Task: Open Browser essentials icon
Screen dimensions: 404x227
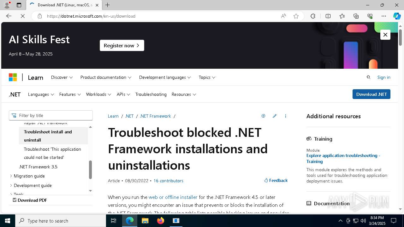Action: (x=370, y=16)
